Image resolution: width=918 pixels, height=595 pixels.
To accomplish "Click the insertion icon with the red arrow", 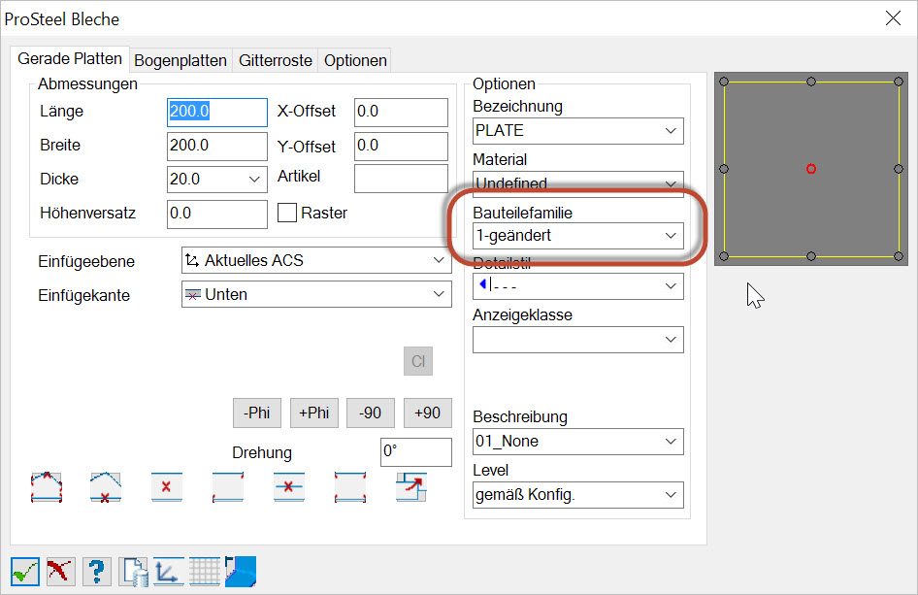I will click(411, 487).
